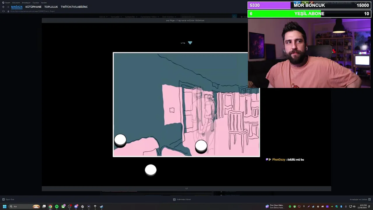Expand the Tavsiyeler dropdown
Viewport: 373px width, 210px height.
[x=116, y=17]
